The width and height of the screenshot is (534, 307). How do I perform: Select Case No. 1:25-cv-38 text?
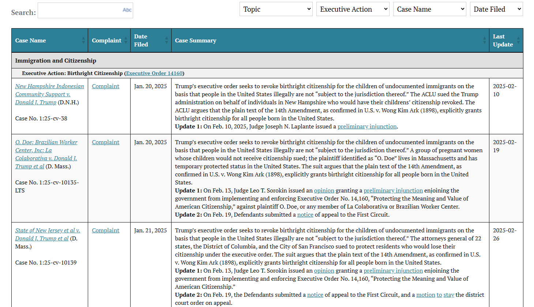pyautogui.click(x=41, y=119)
